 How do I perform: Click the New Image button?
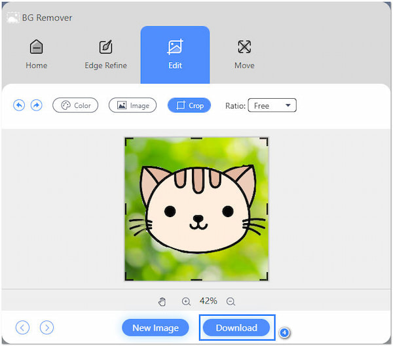pos(155,328)
